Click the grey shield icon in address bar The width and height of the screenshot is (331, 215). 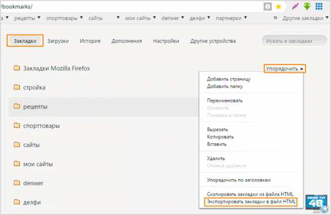(x=268, y=7)
